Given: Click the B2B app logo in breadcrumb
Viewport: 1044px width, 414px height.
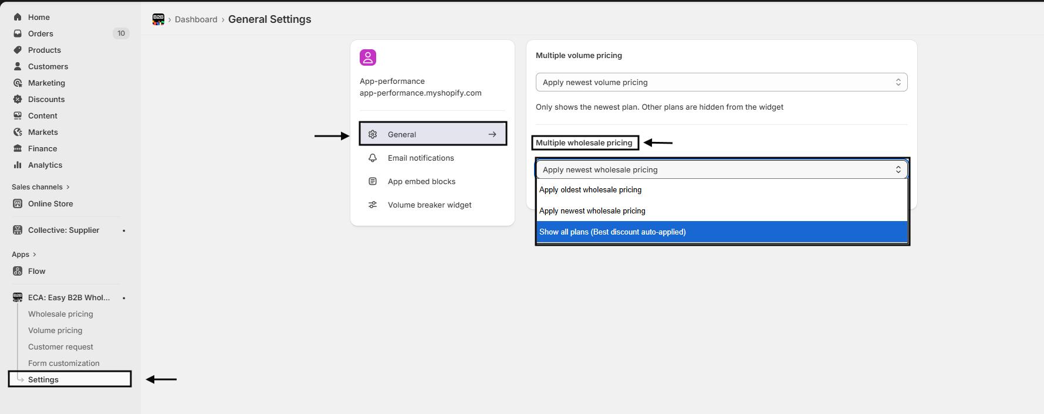Looking at the screenshot, I should point(158,19).
